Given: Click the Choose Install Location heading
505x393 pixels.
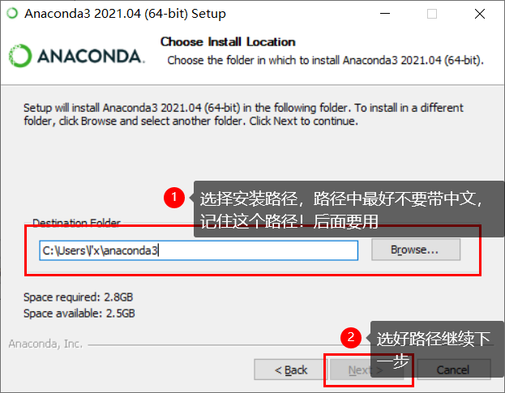Looking at the screenshot, I should coord(228,42).
